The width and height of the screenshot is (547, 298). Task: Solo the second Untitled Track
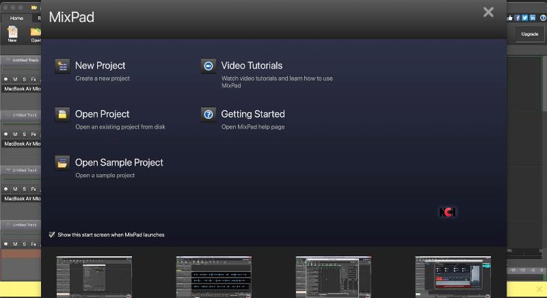[x=24, y=134]
